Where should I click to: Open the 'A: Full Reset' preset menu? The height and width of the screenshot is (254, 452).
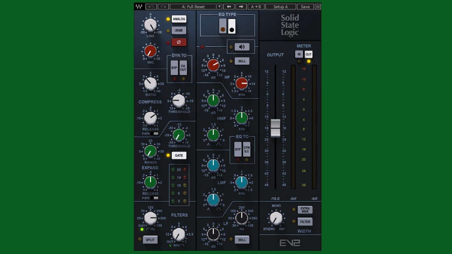pyautogui.click(x=193, y=7)
